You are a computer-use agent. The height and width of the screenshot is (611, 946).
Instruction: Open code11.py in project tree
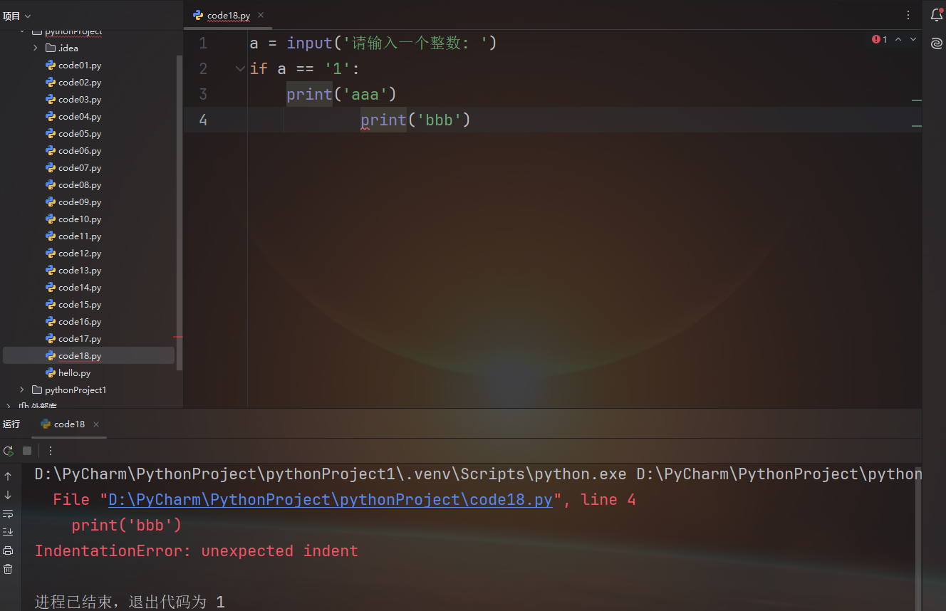(x=80, y=236)
